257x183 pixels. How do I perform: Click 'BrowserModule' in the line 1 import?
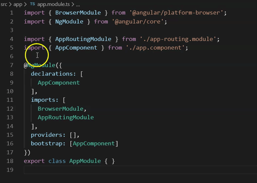(78, 13)
